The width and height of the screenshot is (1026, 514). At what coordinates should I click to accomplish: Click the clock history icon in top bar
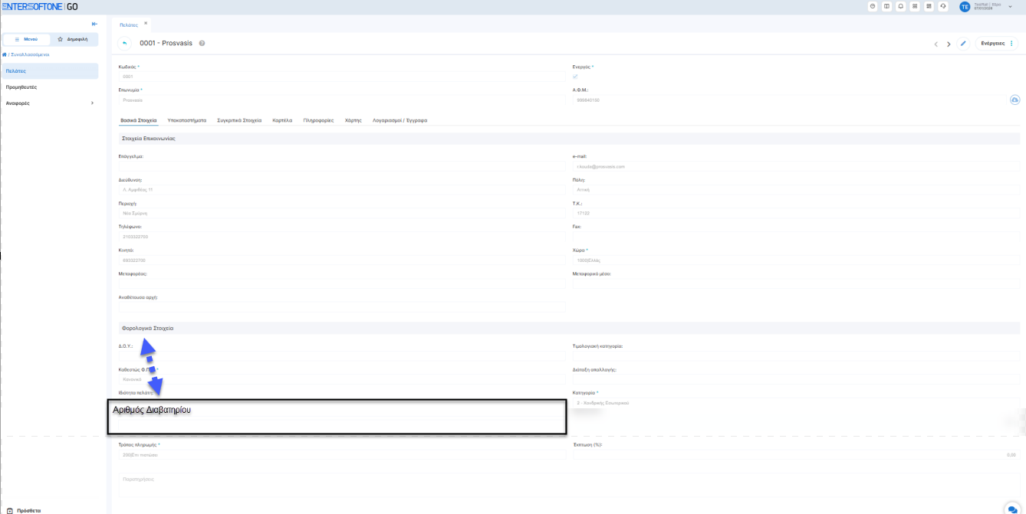point(873,6)
